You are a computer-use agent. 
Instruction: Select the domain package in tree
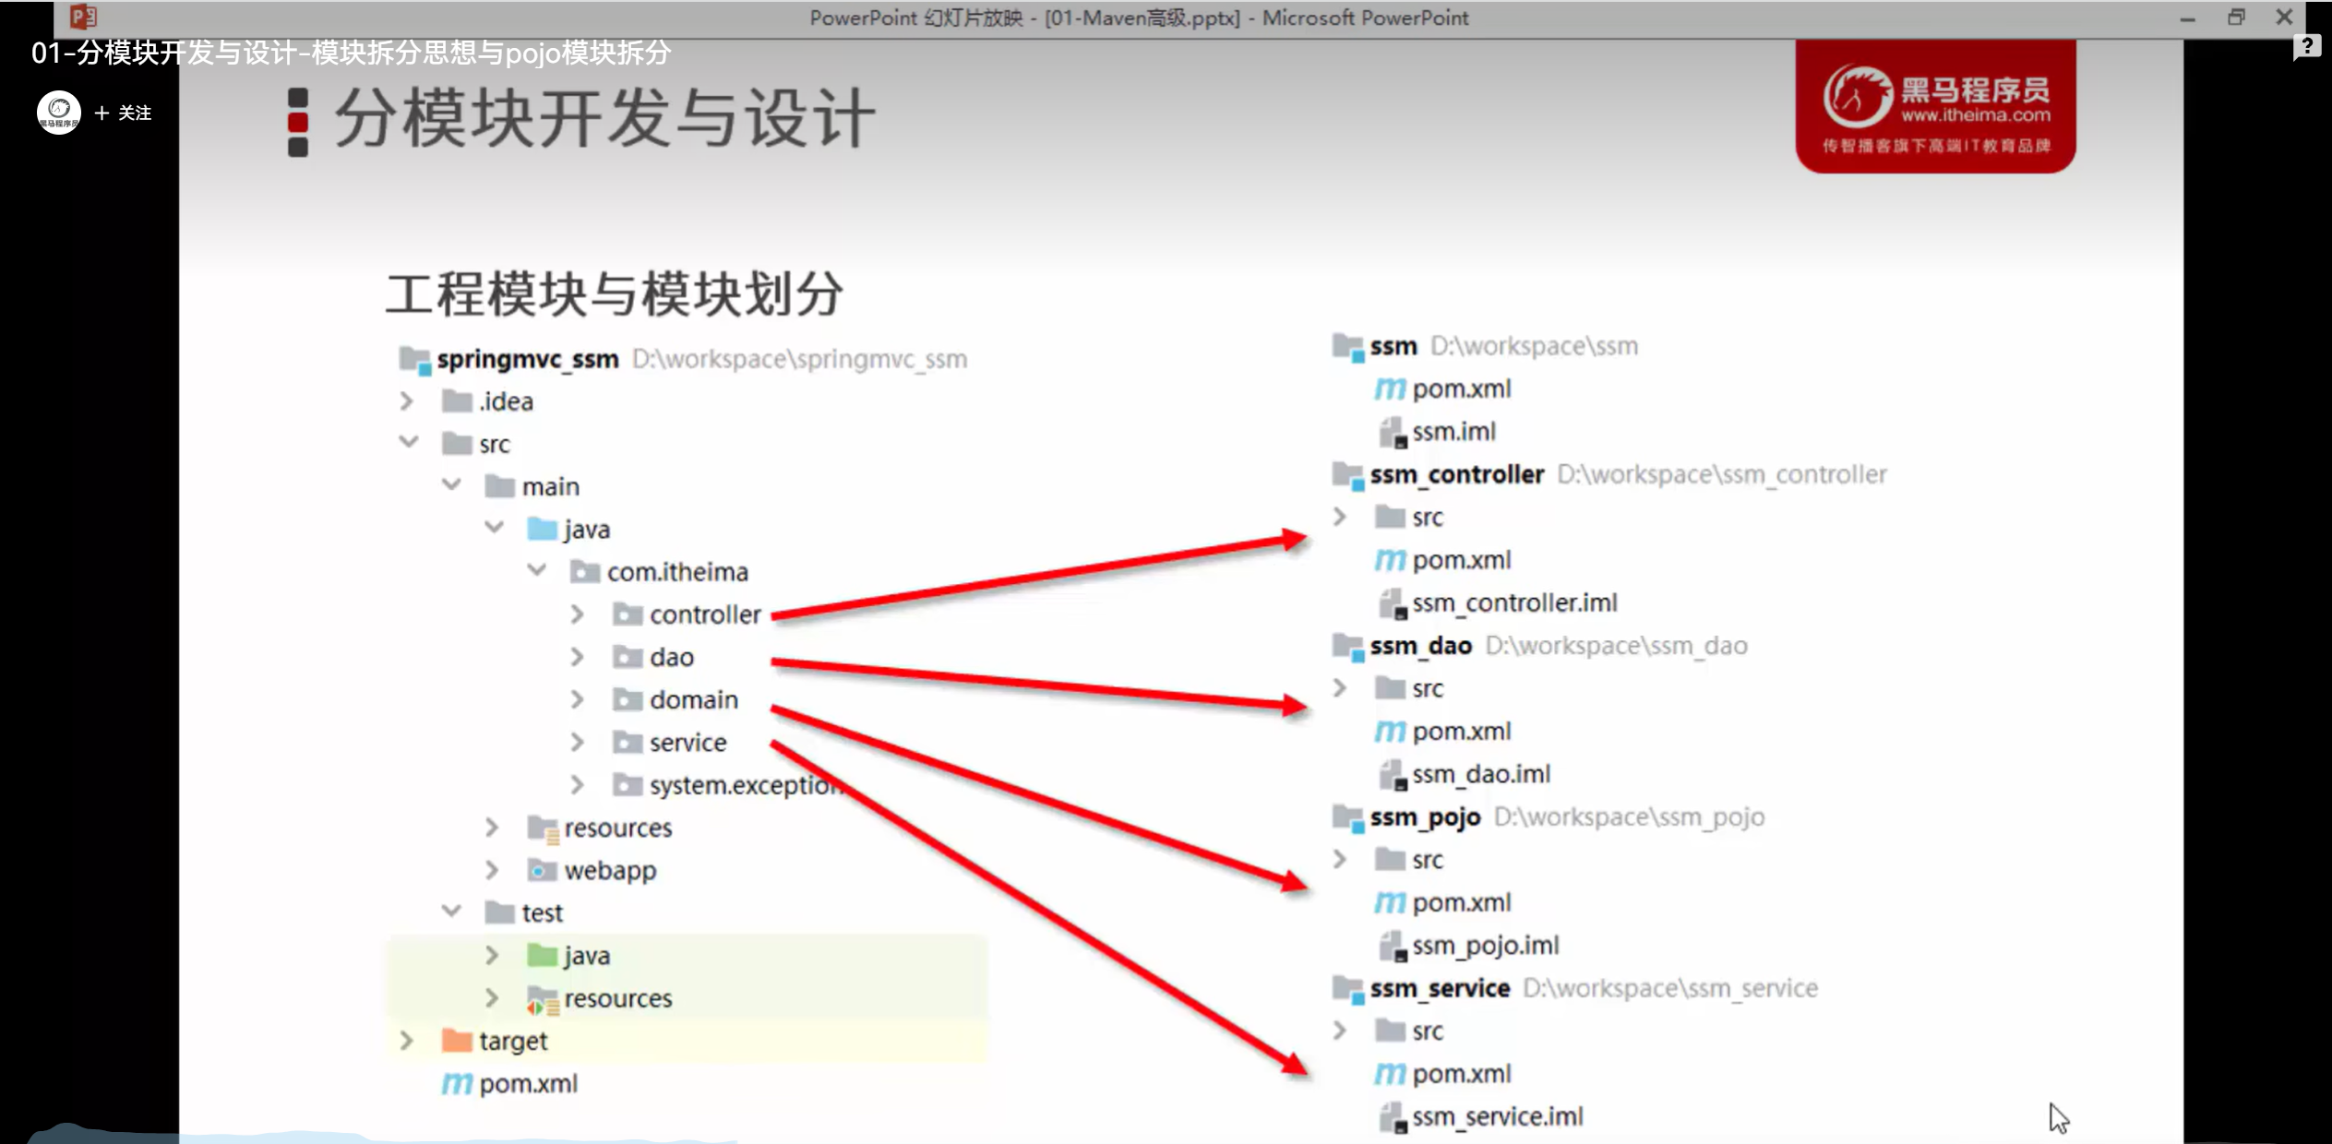click(x=693, y=700)
